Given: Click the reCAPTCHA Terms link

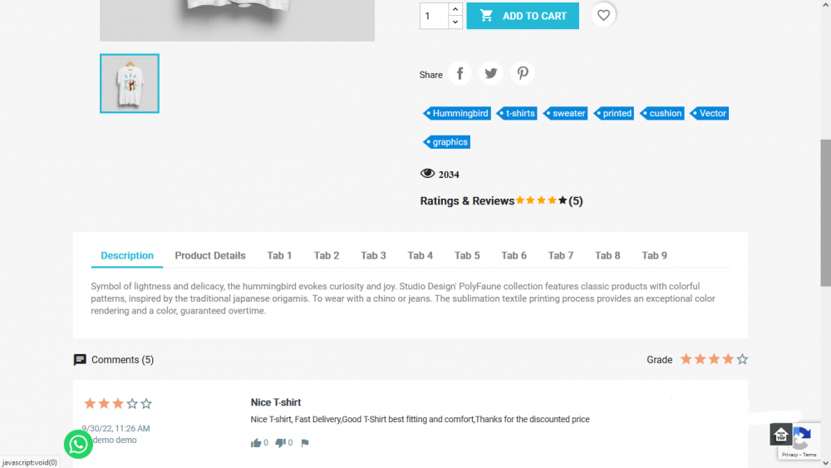Looking at the screenshot, I should pyautogui.click(x=809, y=455).
